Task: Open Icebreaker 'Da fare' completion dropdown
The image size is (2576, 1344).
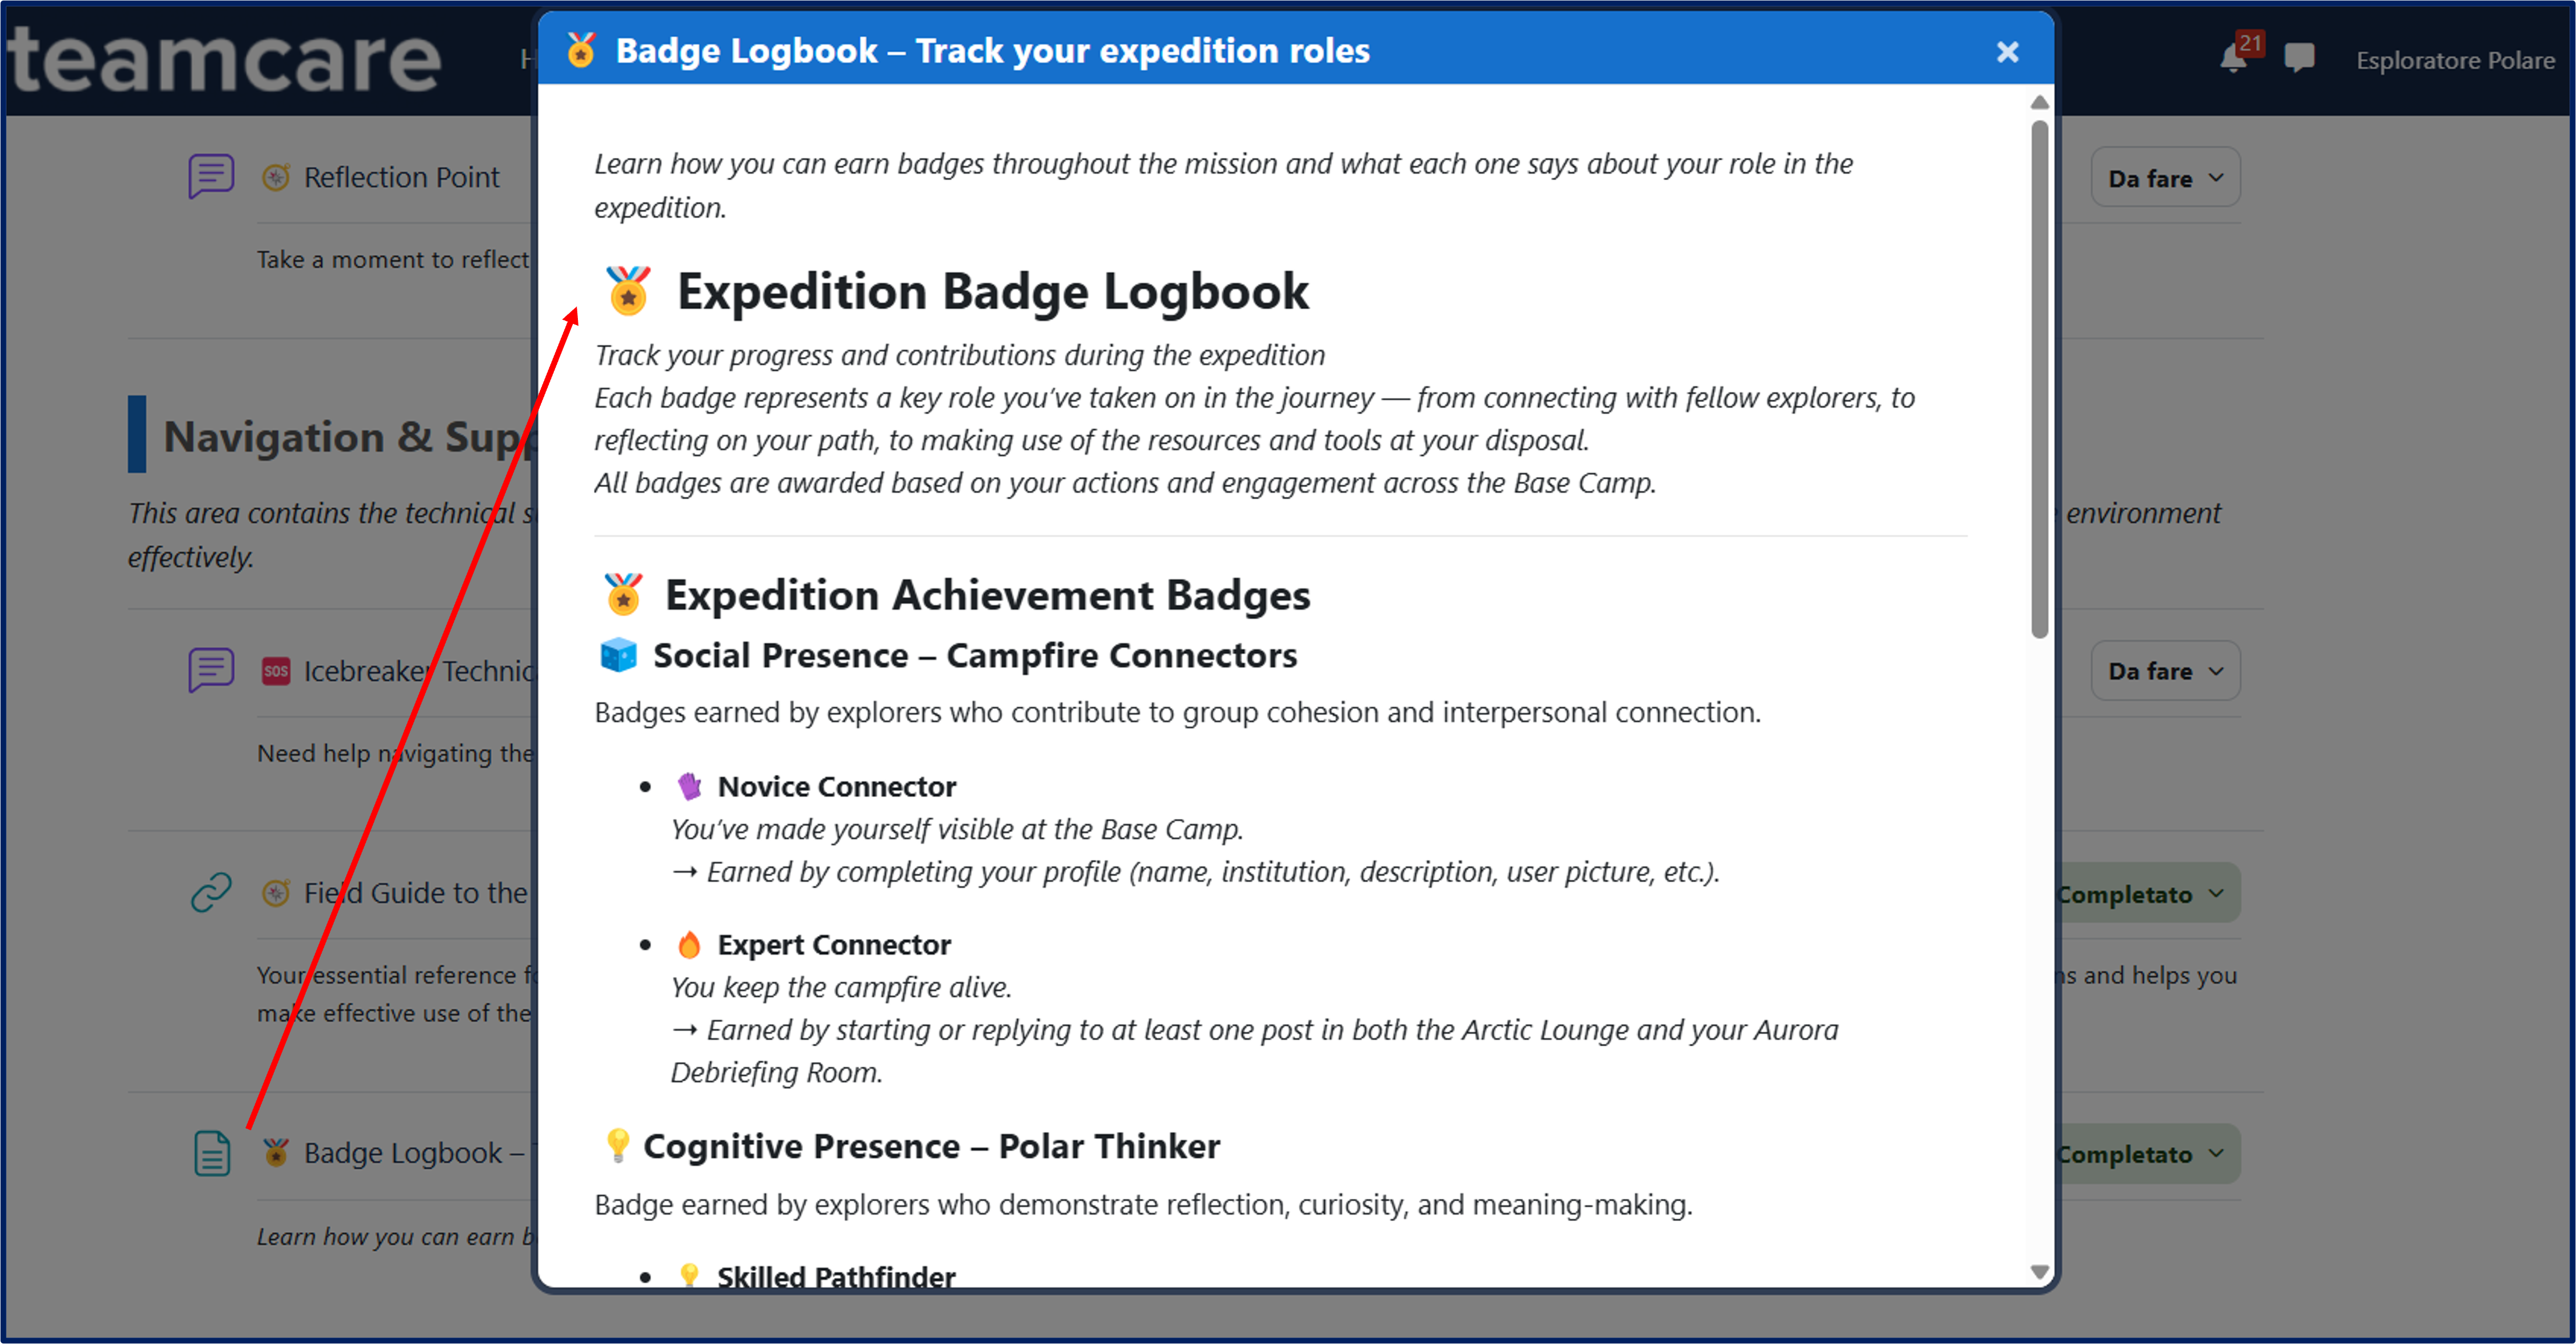Action: [x=2164, y=670]
